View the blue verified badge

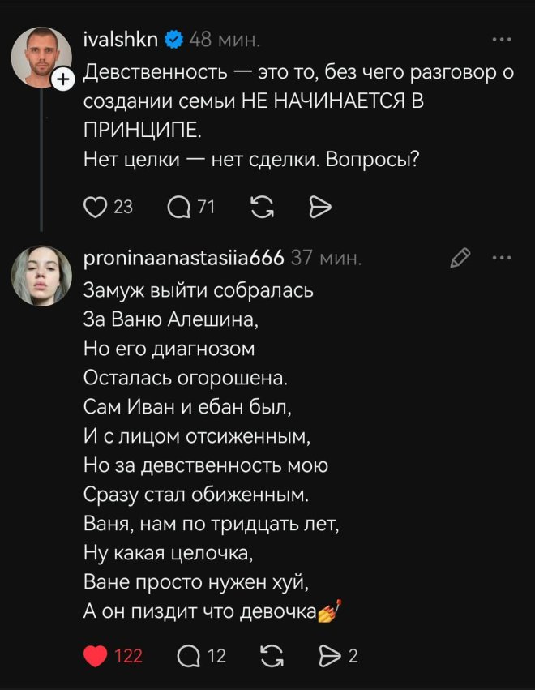(173, 40)
